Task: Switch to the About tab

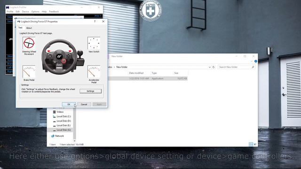Action: pos(29,28)
